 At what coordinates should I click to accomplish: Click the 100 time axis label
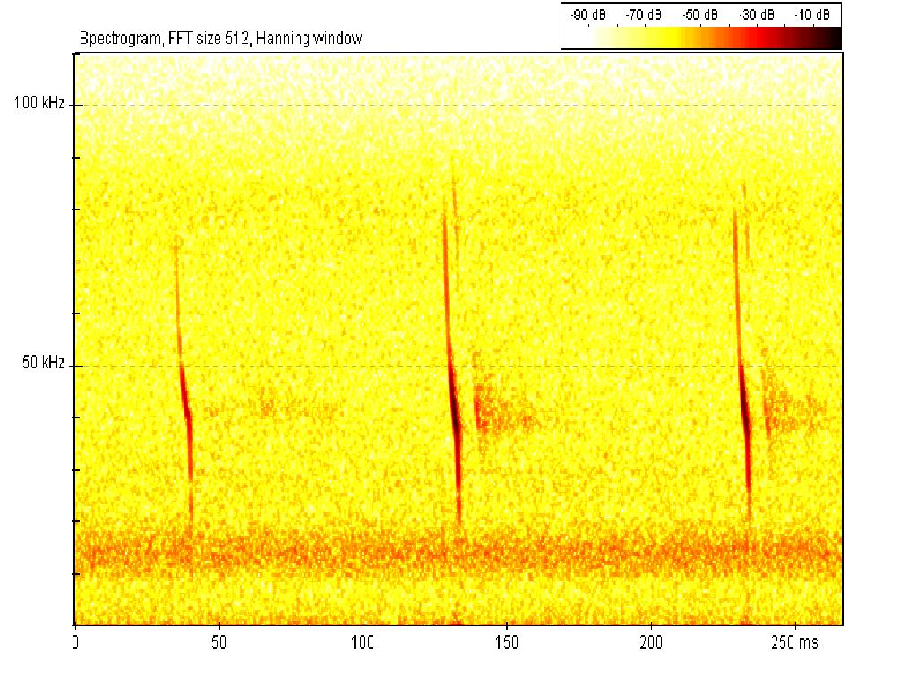tap(362, 642)
